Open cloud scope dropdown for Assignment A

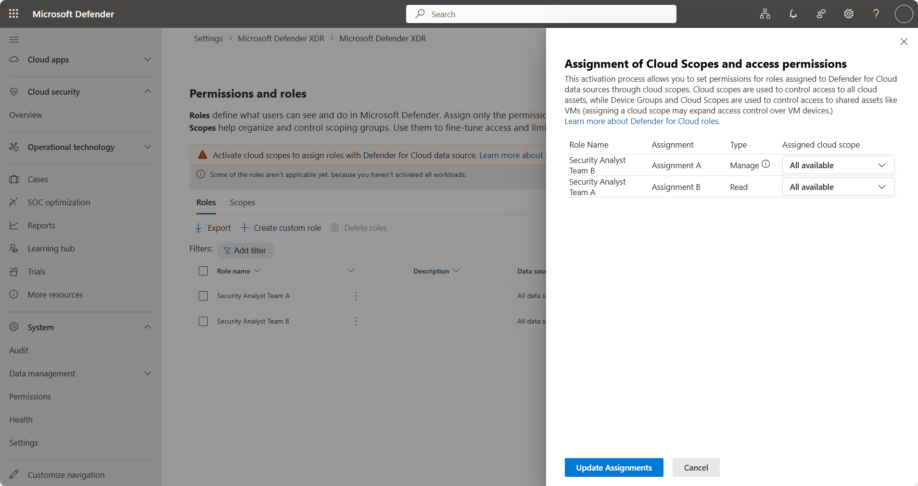[x=838, y=165]
